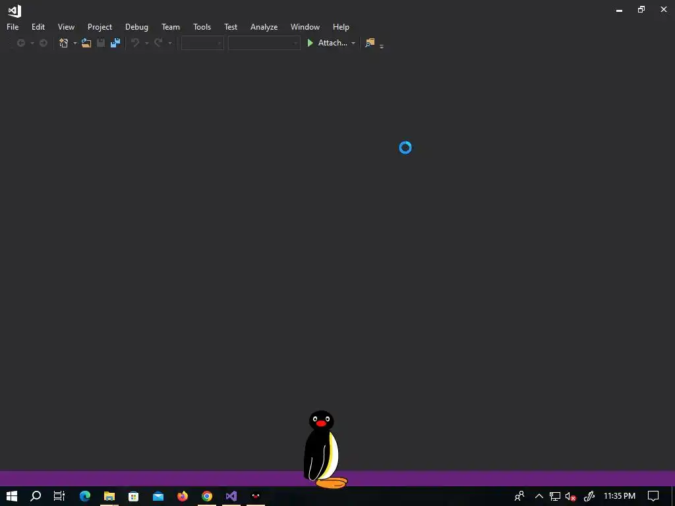Click the green Attach play button

tap(310, 43)
